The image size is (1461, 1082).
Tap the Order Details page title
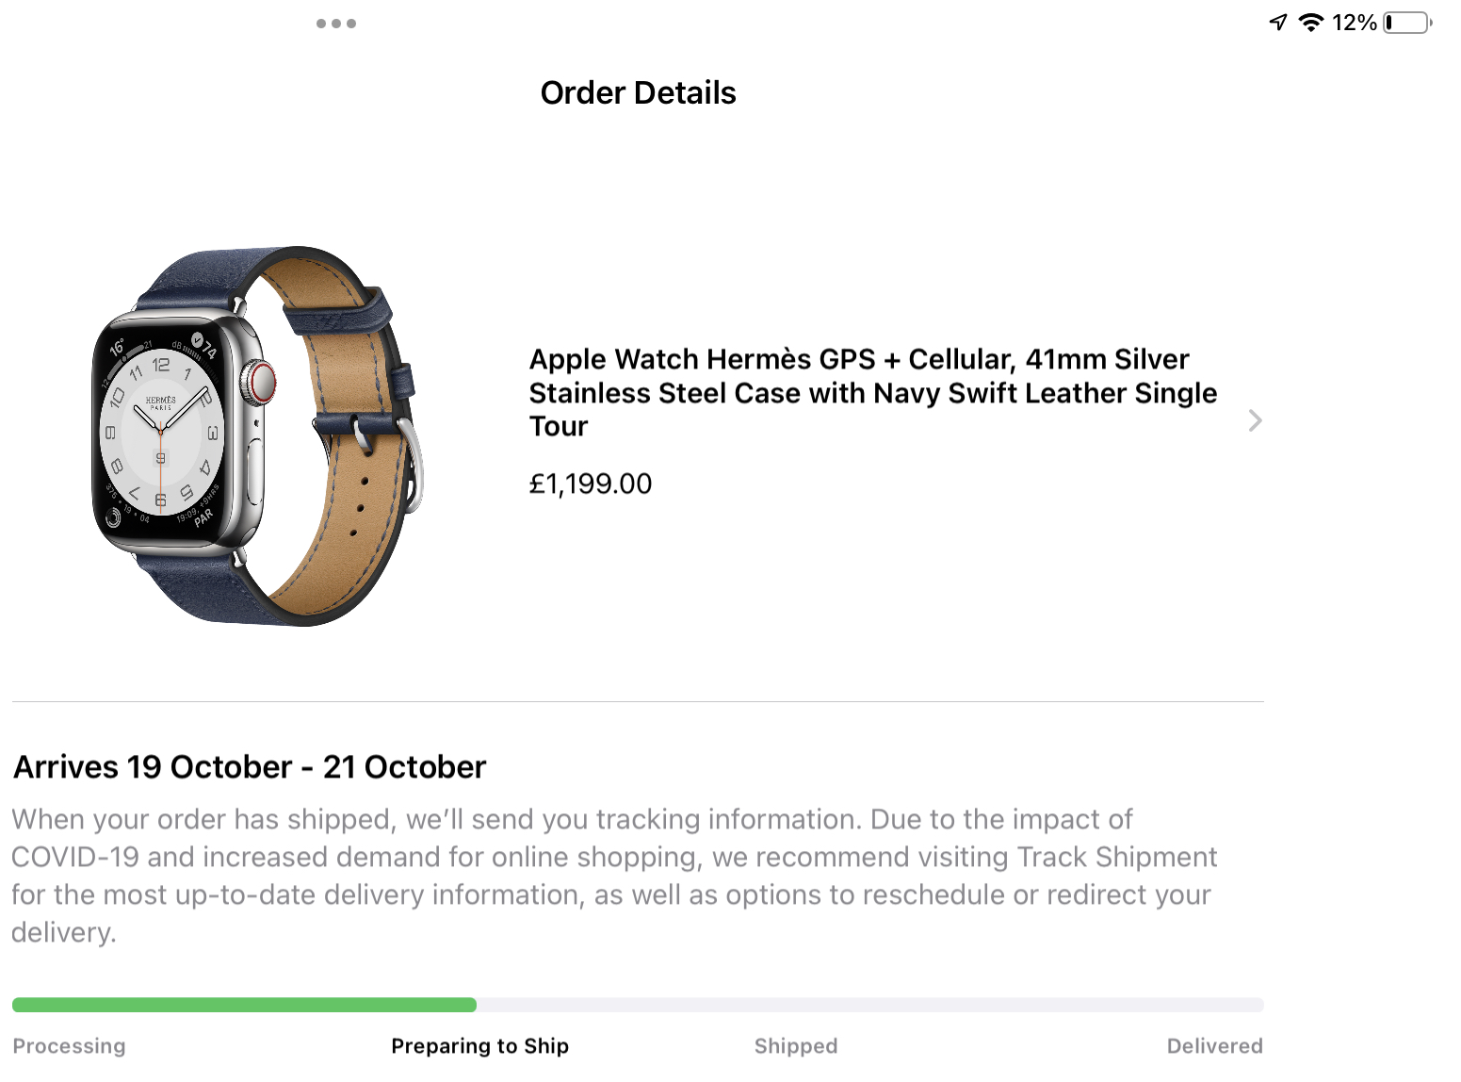(638, 92)
